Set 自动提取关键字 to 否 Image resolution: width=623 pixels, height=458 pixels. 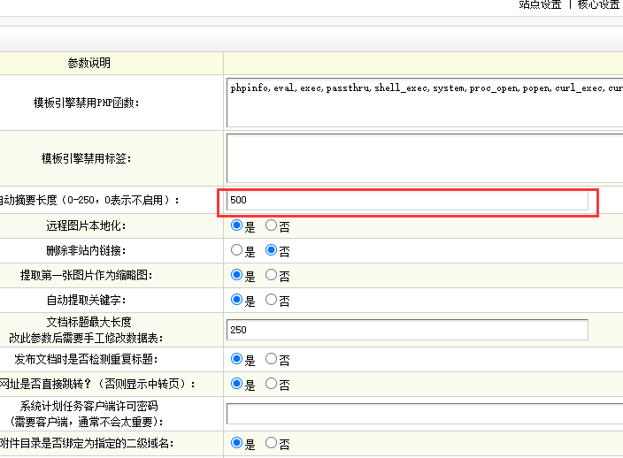click(272, 300)
